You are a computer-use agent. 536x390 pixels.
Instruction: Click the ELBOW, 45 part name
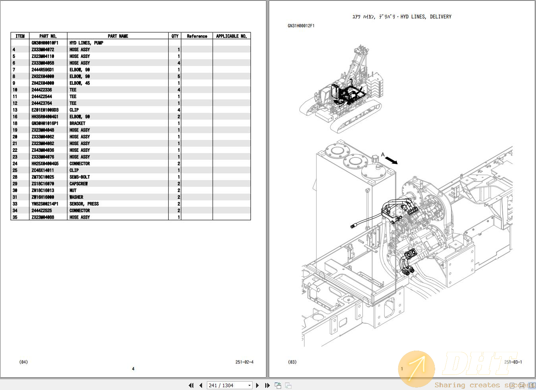(80, 83)
